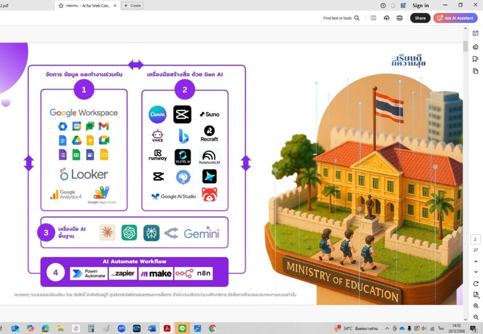
Task: Open Ask AI Assistant
Action: pyautogui.click(x=455, y=18)
